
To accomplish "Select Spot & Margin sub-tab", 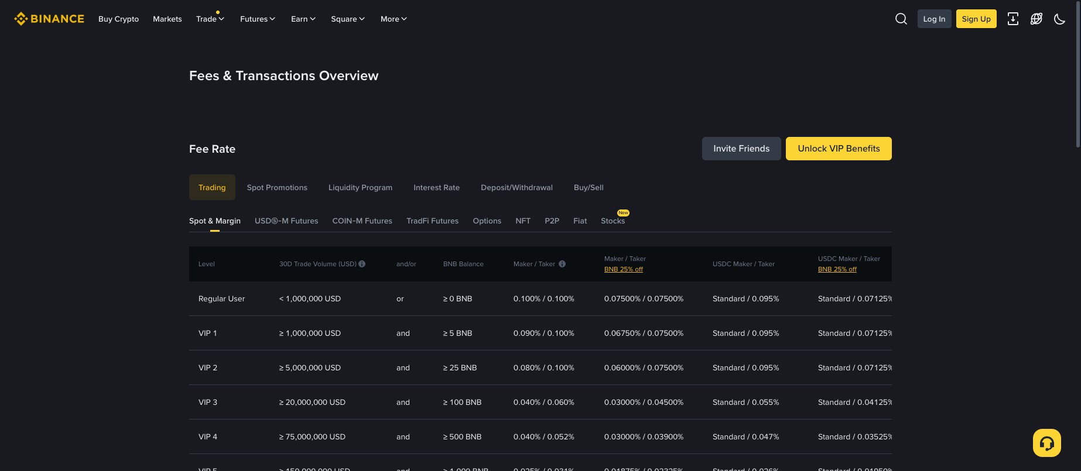I will (x=215, y=221).
